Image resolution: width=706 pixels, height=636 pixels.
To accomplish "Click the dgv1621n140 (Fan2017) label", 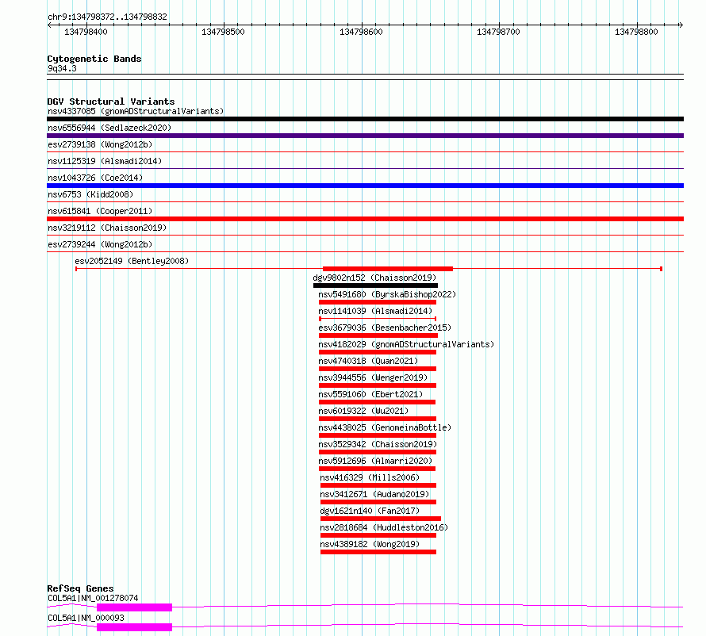I will click(x=370, y=511).
